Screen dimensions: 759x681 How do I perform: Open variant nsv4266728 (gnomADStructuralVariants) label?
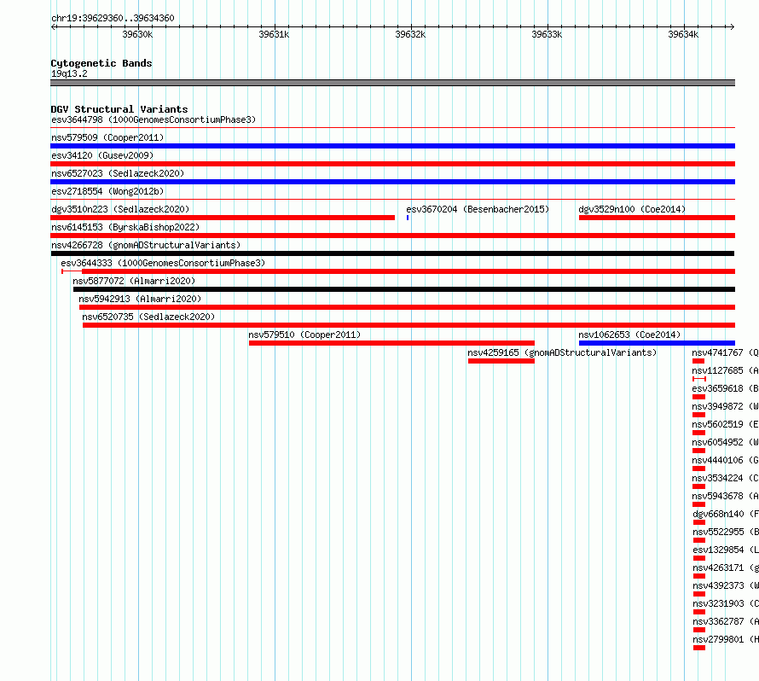(146, 245)
